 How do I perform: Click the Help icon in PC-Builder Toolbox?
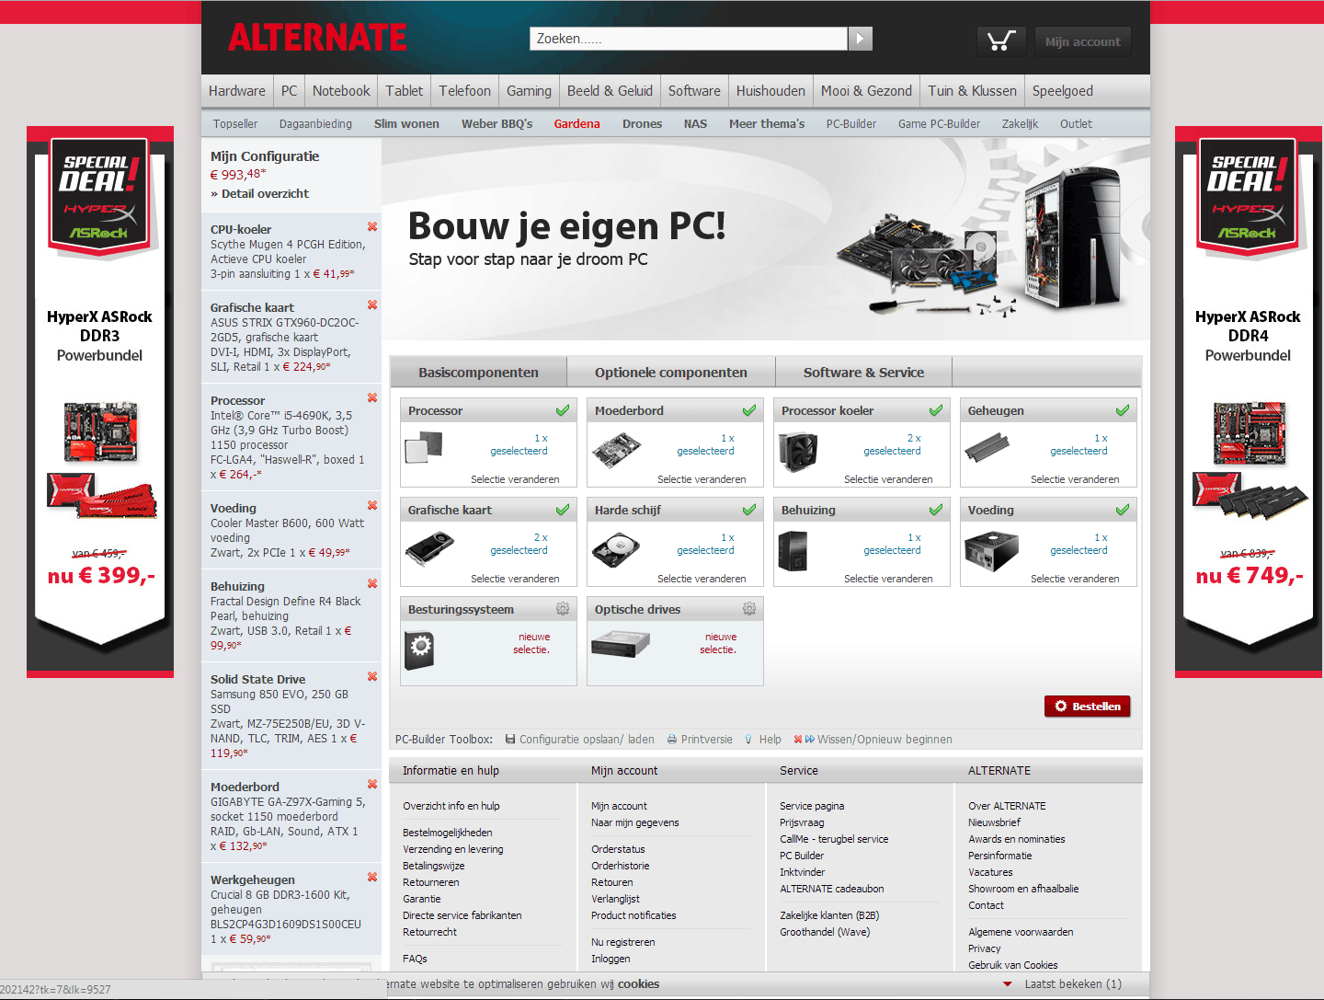[748, 740]
